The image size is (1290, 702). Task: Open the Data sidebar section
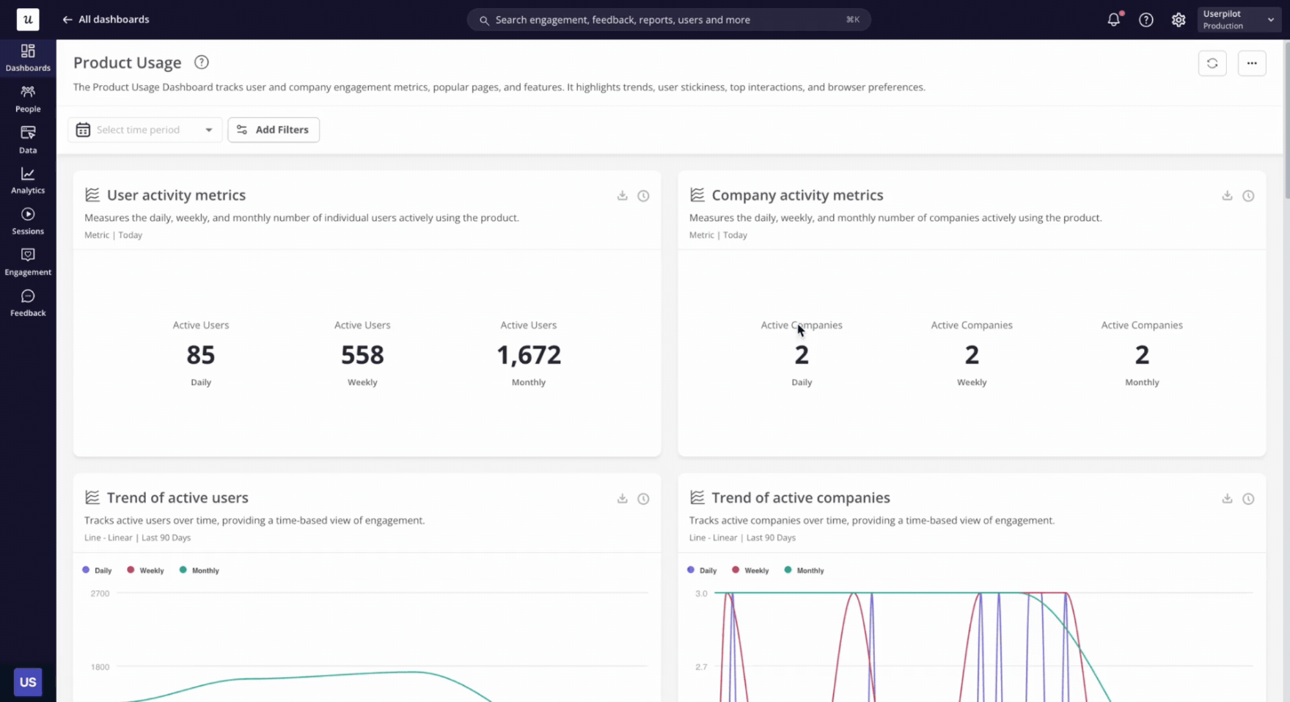tap(28, 139)
